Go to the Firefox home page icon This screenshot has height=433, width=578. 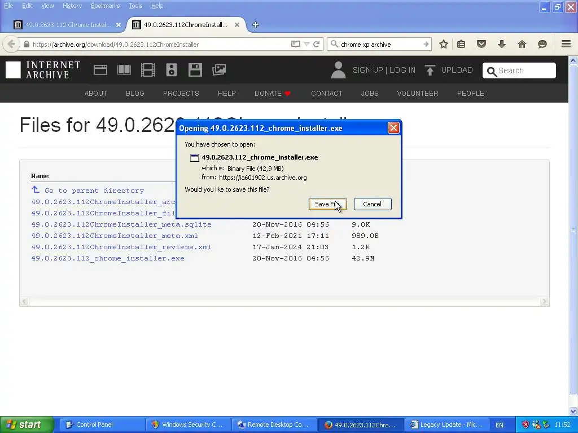[522, 44]
